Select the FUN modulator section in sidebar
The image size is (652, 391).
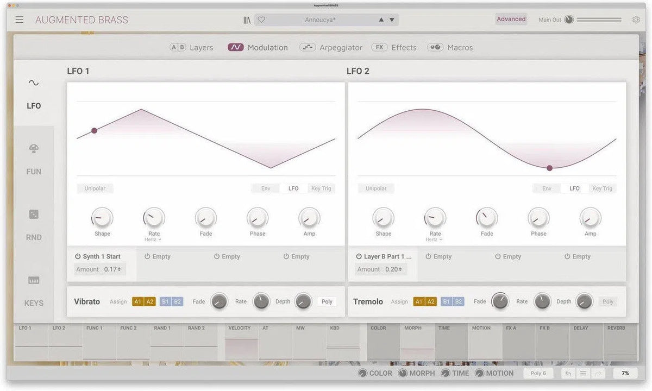[34, 157]
